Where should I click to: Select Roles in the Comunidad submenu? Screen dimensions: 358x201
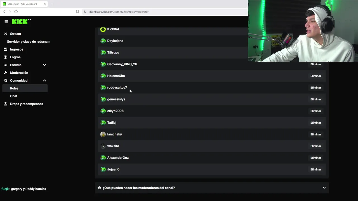[25, 88]
